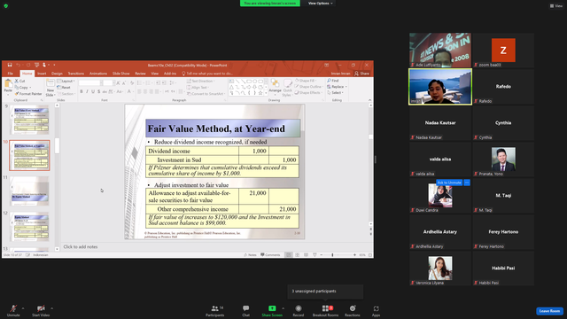Viewport: 567px width, 319px height.
Task: Click the View button at top right of Zoom
Action: coord(556,6)
